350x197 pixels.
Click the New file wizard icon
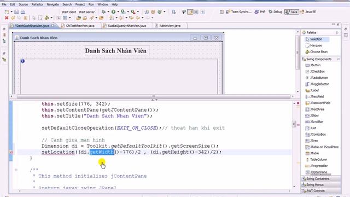tap(7, 12)
